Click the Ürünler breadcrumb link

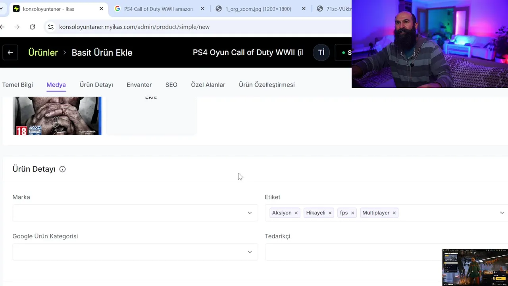coord(43,52)
